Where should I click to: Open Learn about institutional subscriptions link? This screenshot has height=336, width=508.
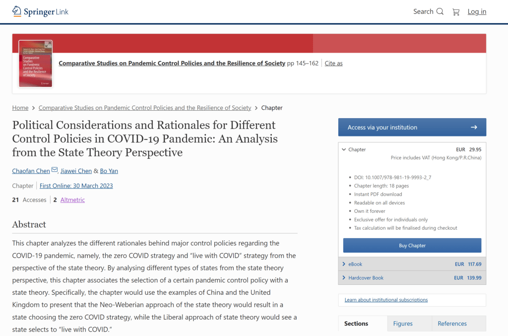[386, 300]
